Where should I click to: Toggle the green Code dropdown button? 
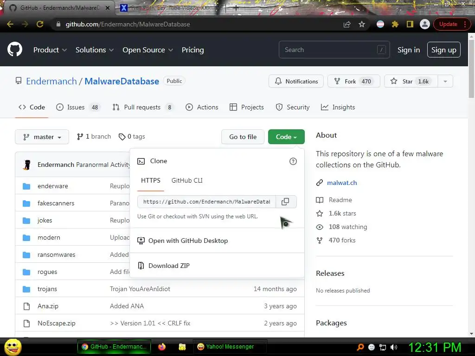click(x=286, y=137)
